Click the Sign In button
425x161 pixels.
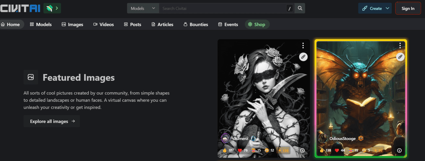[x=408, y=8]
